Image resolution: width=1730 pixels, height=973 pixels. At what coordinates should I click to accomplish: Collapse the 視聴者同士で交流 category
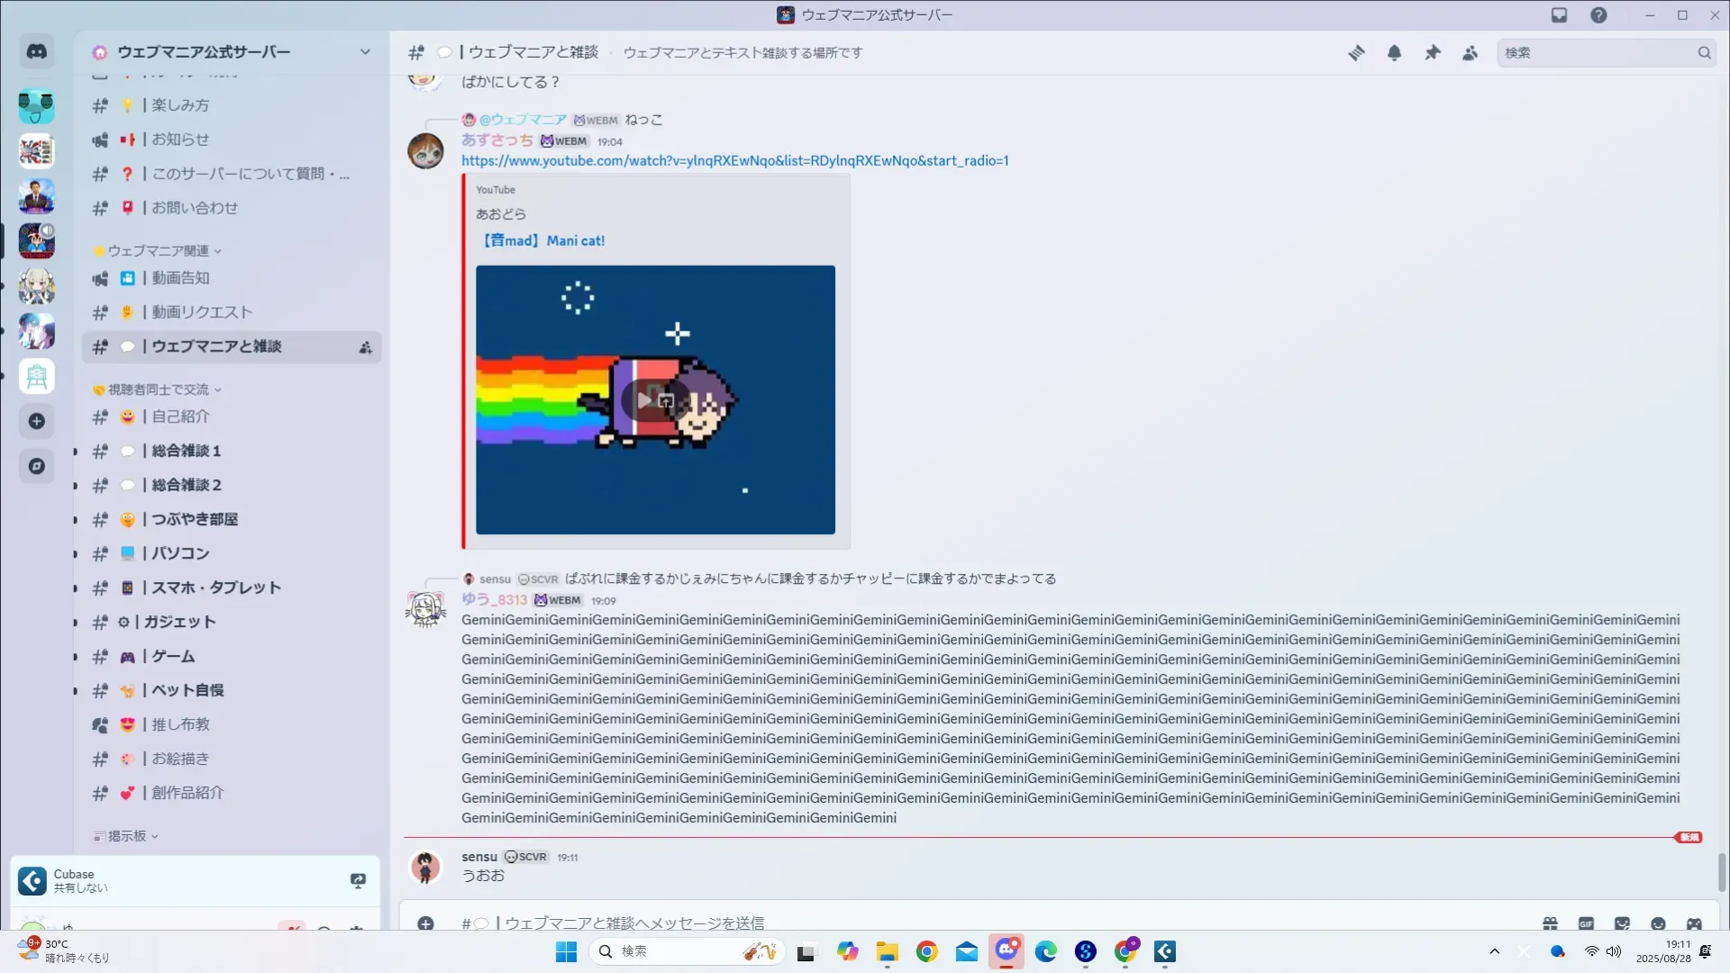pyautogui.click(x=158, y=389)
